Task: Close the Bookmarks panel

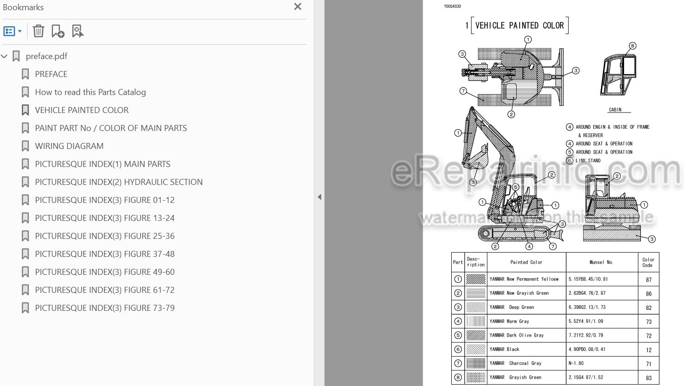Action: [298, 6]
